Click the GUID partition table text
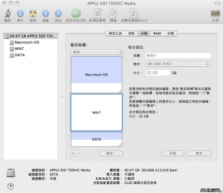This screenshot has height=193, width=223. pos(140,183)
